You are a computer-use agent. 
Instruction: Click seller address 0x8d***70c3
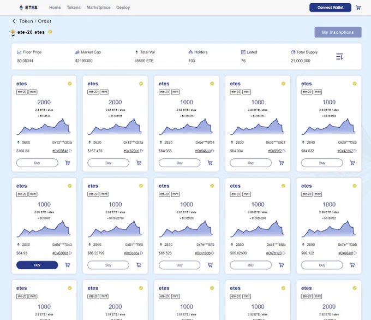coord(62,245)
